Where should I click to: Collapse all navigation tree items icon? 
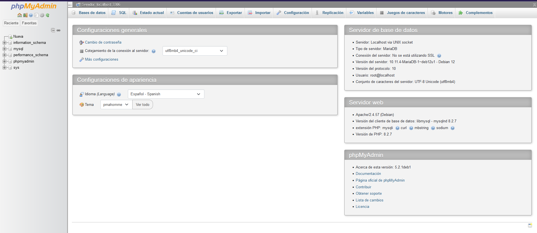tap(53, 30)
